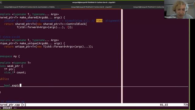The image size is (195, 110).
Task: Click the 73% scroll percentage indicator
Action: point(186,105)
